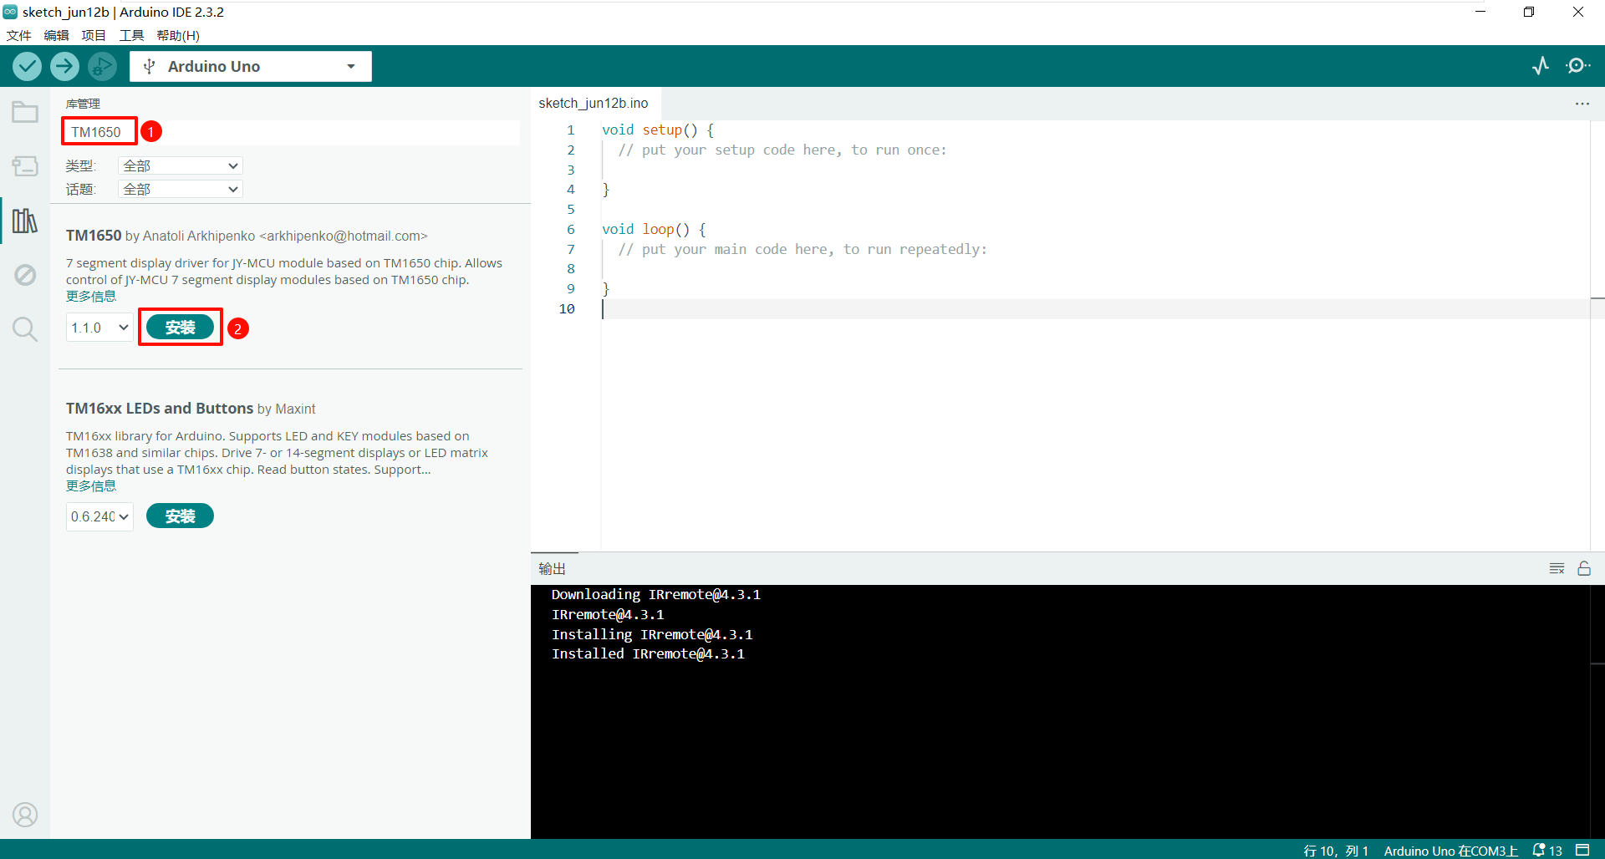Open the Serial Plotter icon
Viewport: 1605px width, 859px height.
click(x=1541, y=66)
